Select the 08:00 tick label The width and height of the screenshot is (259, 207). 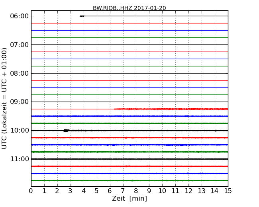click(x=20, y=73)
